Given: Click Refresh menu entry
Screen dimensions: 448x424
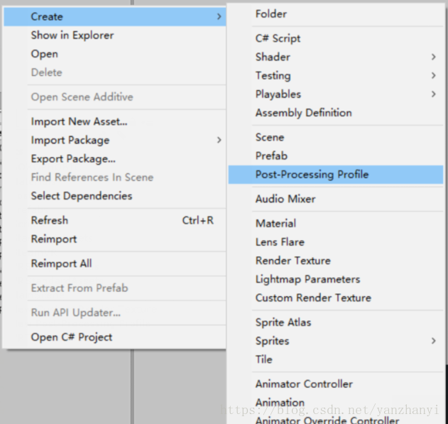Looking at the screenshot, I should (x=114, y=220).
